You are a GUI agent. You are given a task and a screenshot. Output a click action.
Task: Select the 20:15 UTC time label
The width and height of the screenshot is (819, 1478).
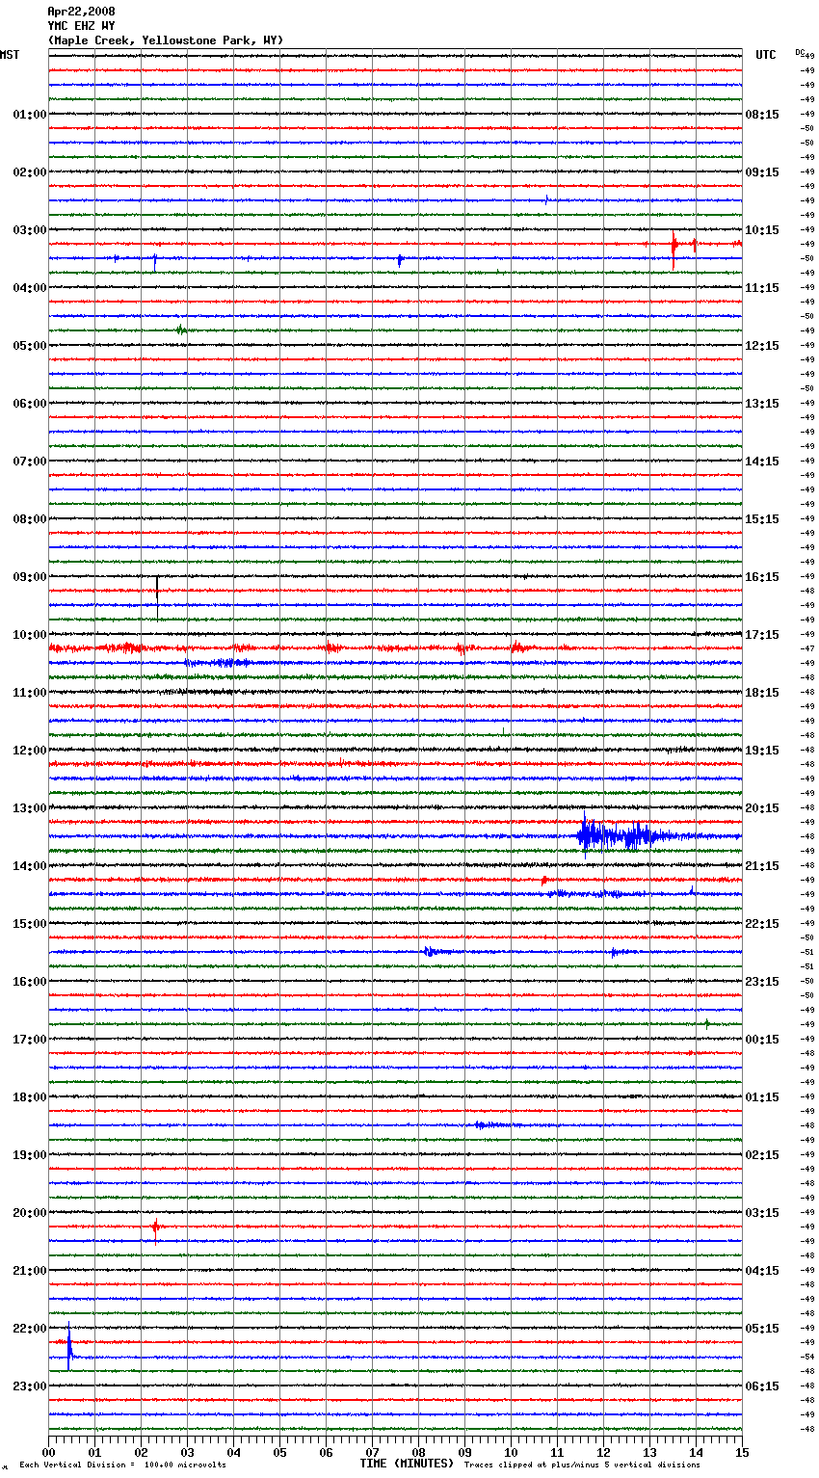(x=762, y=808)
